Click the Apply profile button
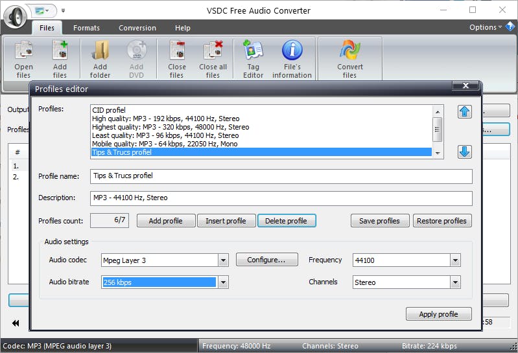Screen dimensions: 518x353 (x=439, y=314)
